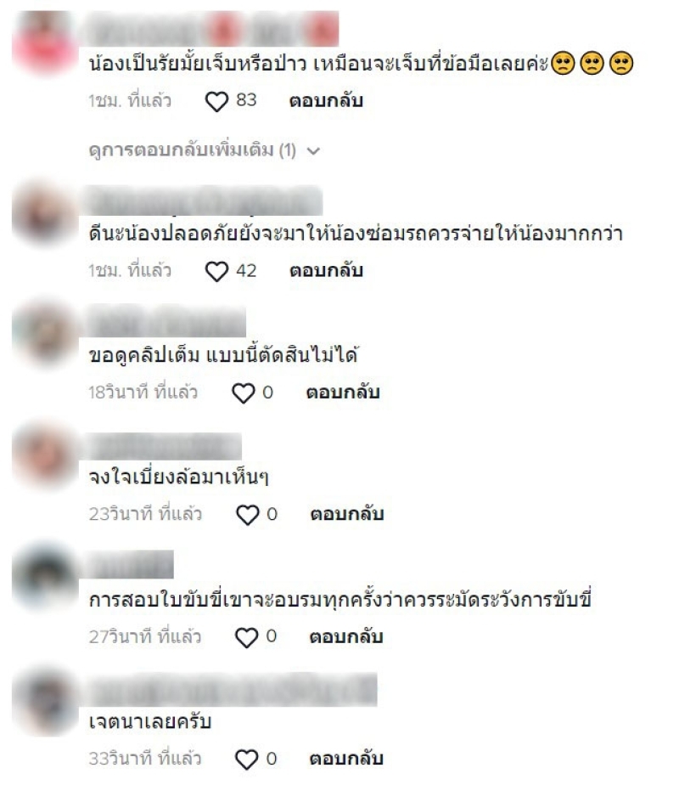Viewport: 679px width, 785px height.
Task: Like the comment with 83 likes
Action: 216,102
